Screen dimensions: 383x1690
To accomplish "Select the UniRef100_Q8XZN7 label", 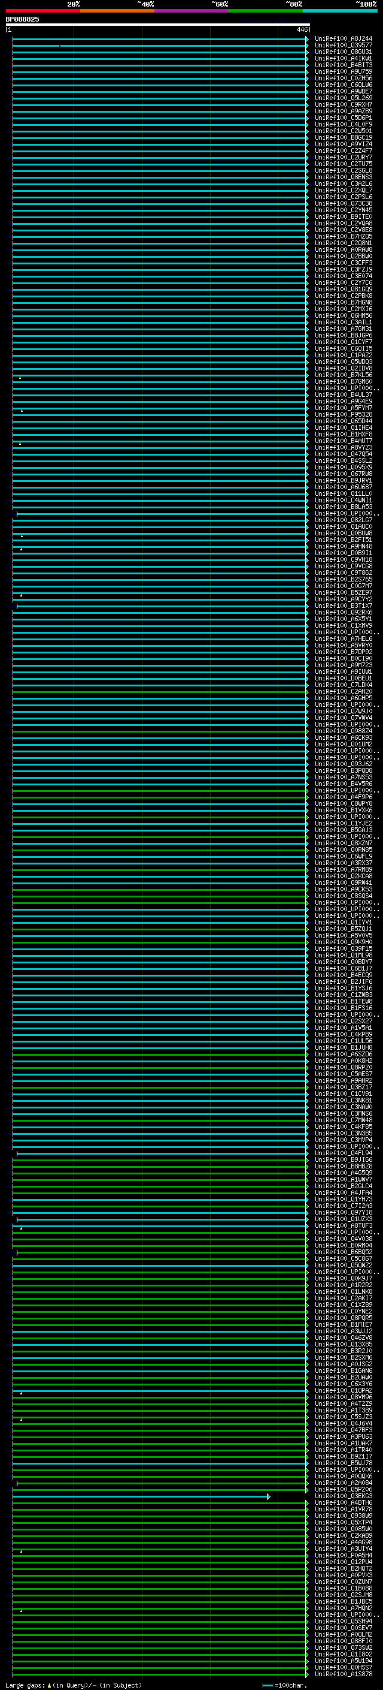I will tap(343, 843).
